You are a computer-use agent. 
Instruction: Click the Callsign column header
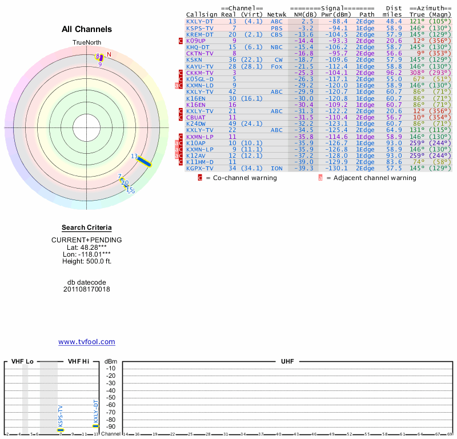(202, 14)
